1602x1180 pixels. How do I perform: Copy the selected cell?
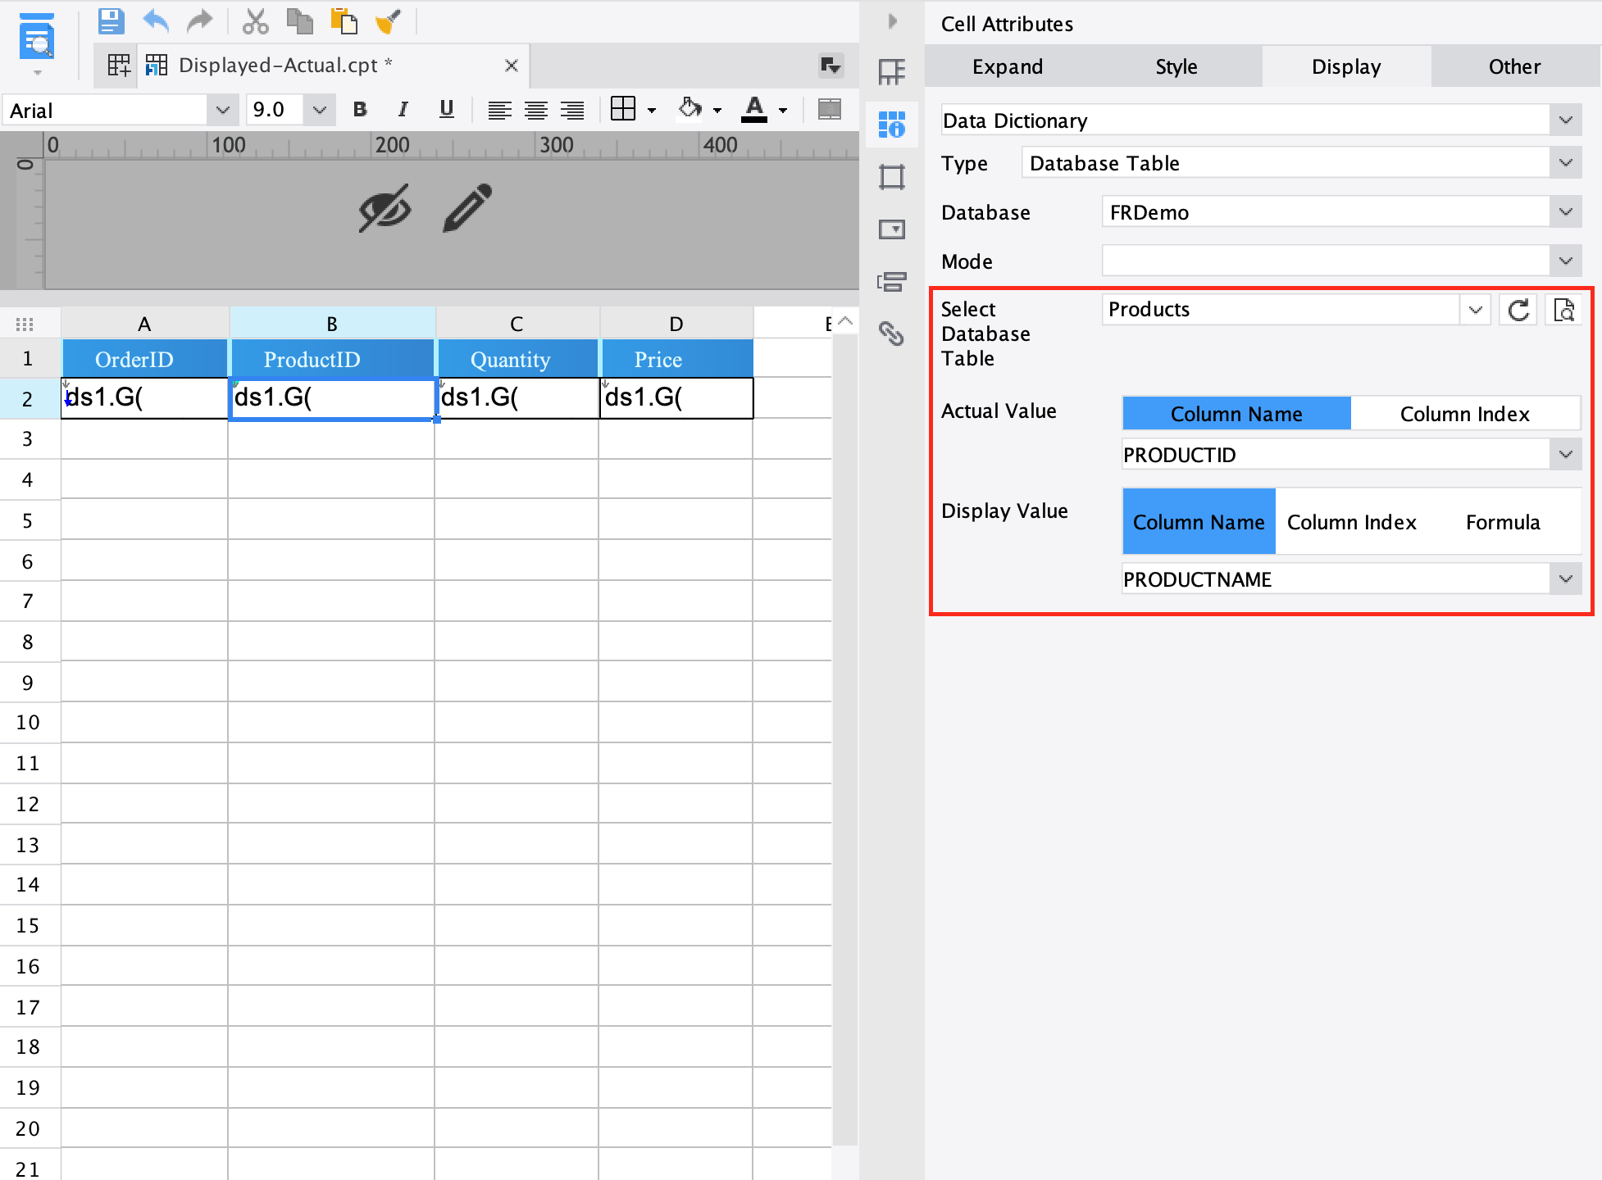(300, 21)
